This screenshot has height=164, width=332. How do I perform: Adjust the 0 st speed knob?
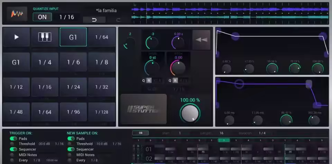point(152,68)
